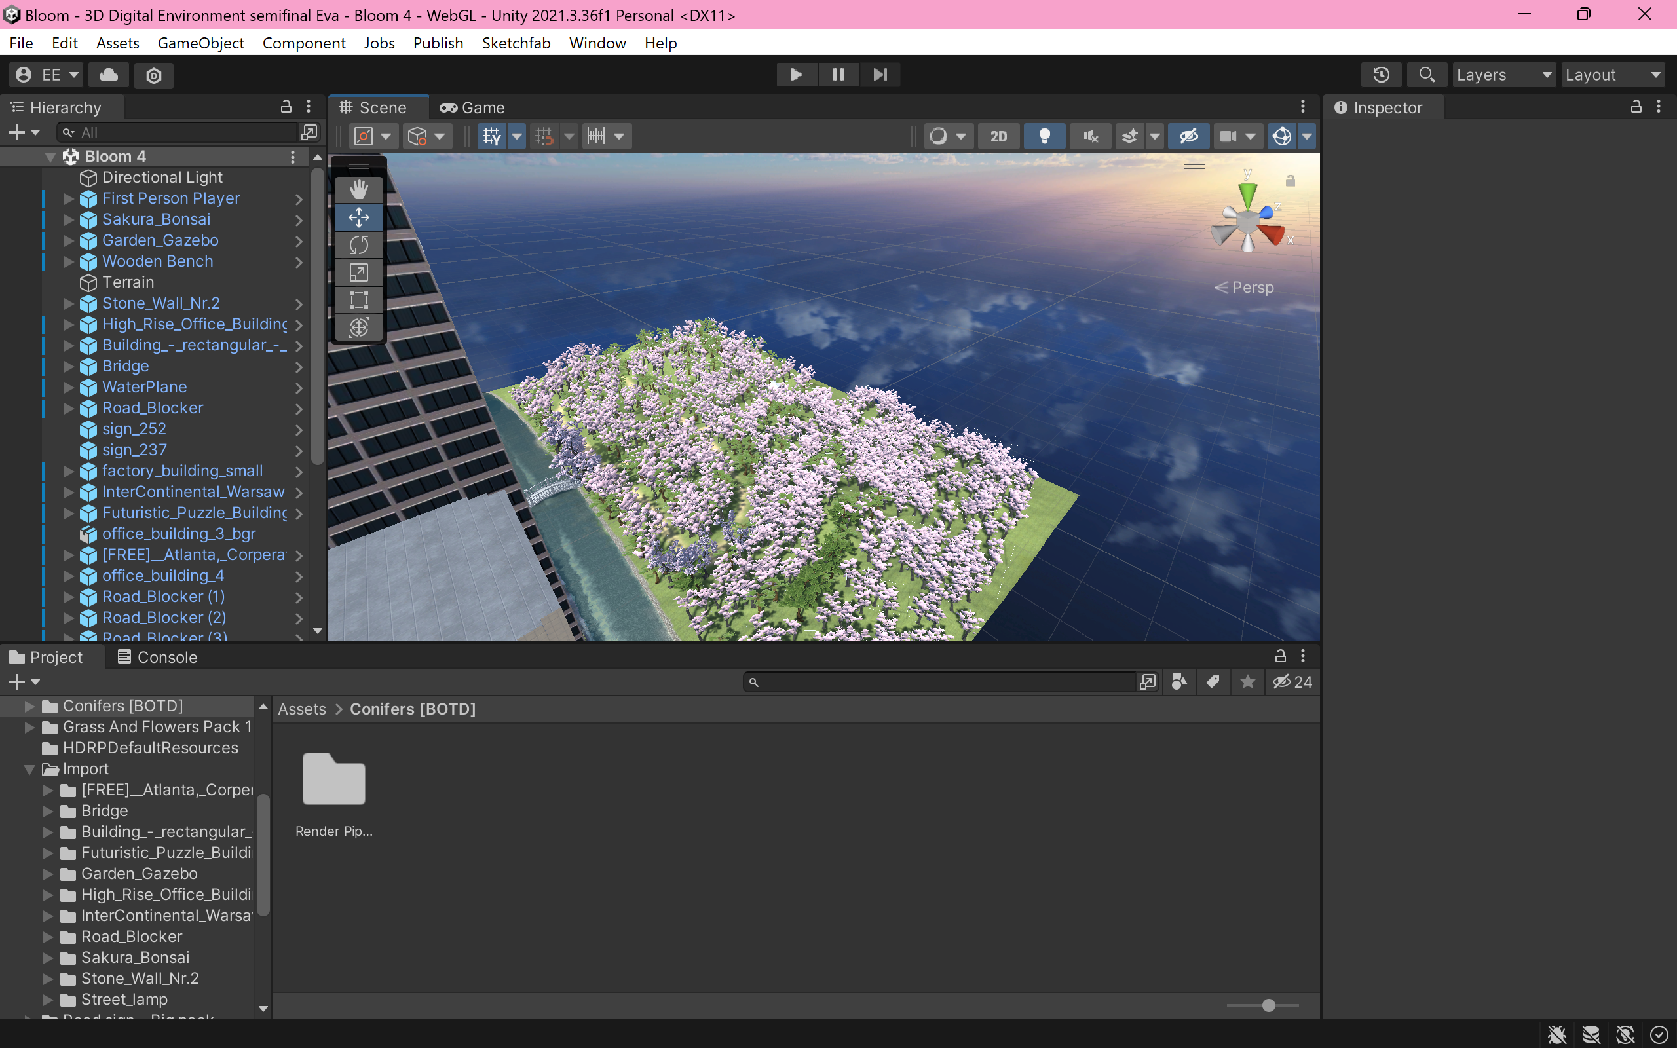Open the Package Manager hexagon icon
The image size is (1677, 1048).
(x=154, y=75)
